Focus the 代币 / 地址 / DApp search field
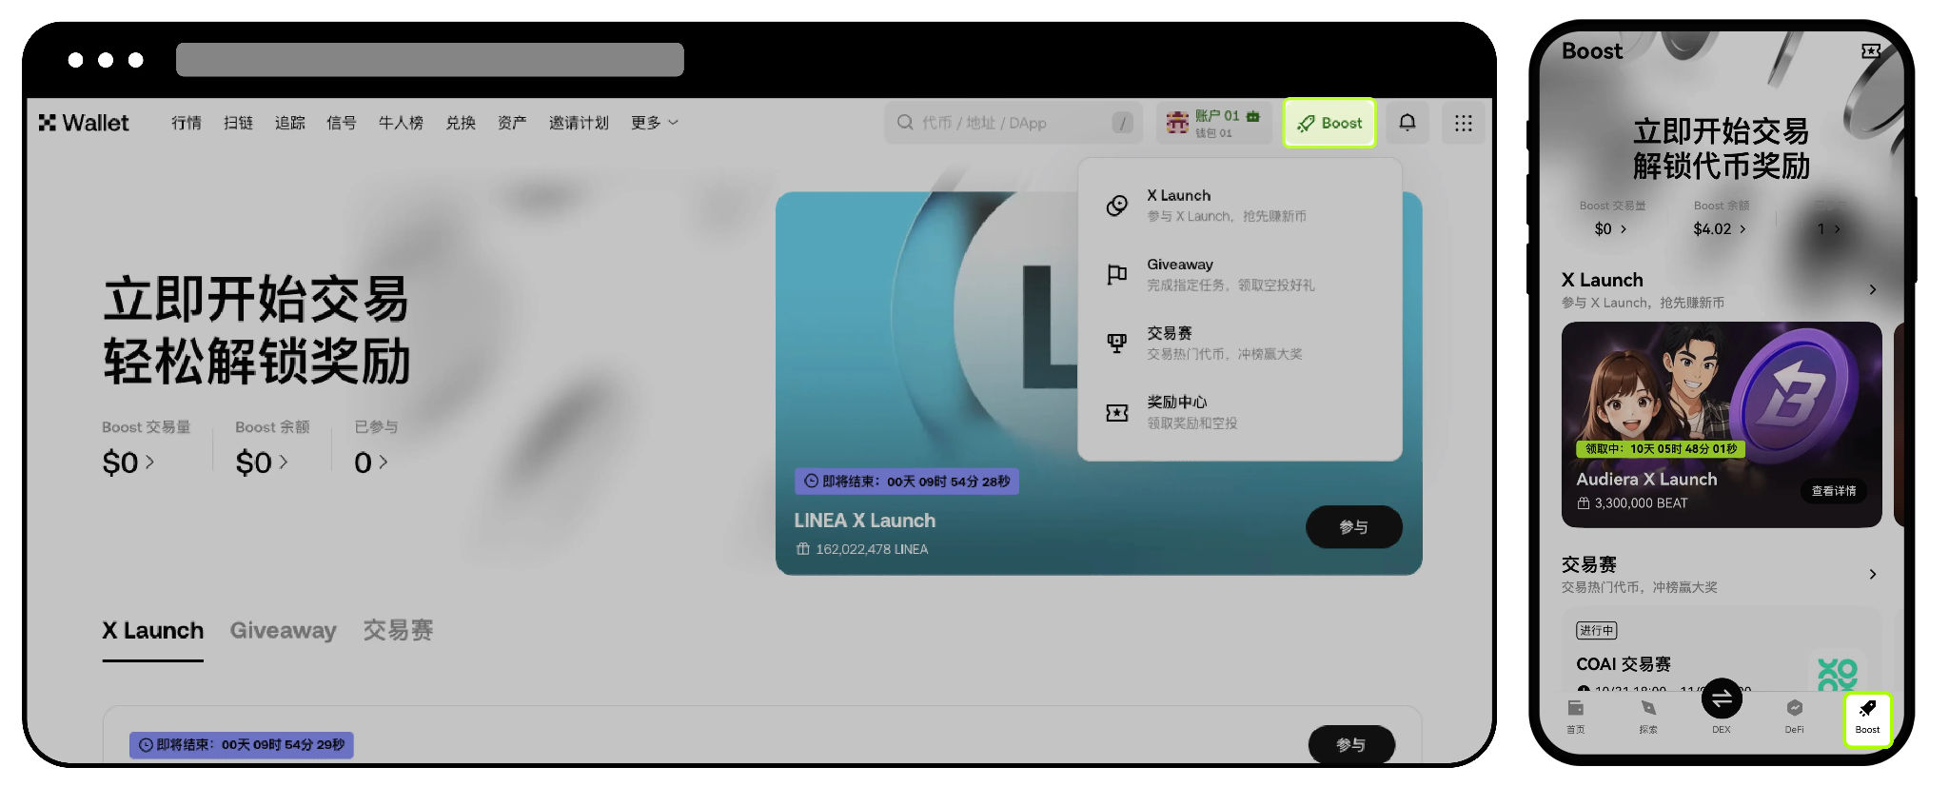Image resolution: width=1949 pixels, height=787 pixels. pos(1014,123)
